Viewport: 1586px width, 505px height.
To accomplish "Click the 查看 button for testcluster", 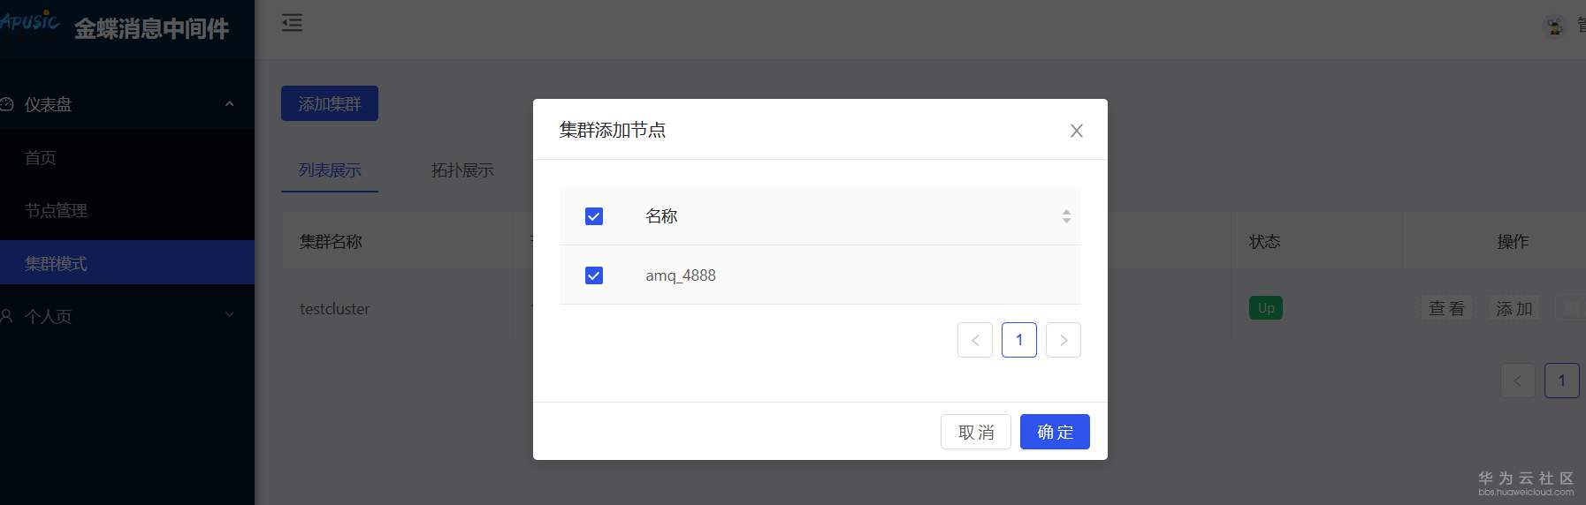I will pyautogui.click(x=1446, y=308).
